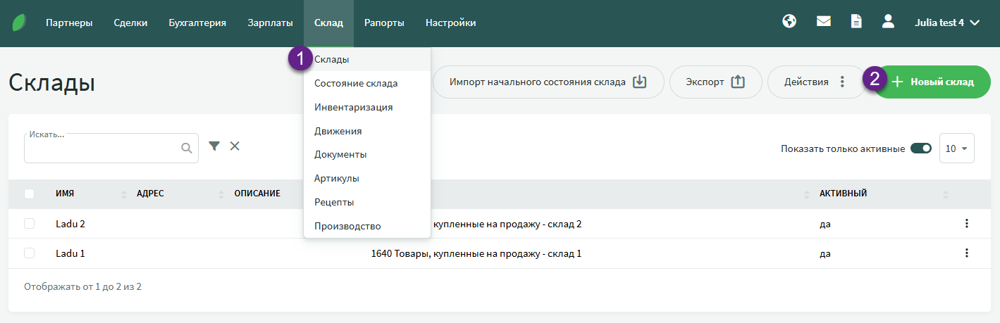Click the filter funnel icon
Image resolution: width=1000 pixels, height=323 pixels.
coord(214,146)
